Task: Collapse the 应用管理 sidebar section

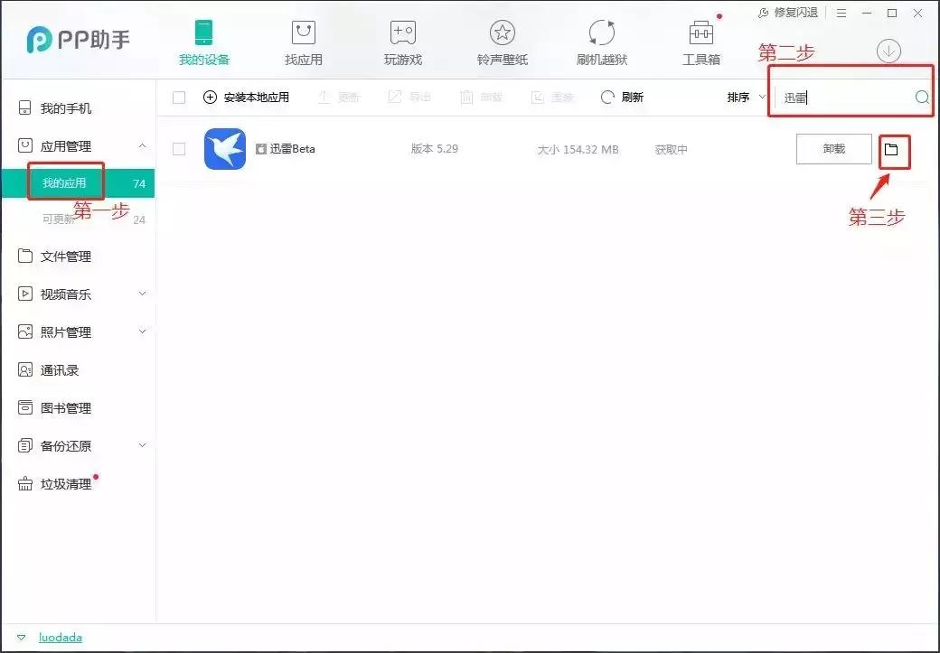Action: 142,145
